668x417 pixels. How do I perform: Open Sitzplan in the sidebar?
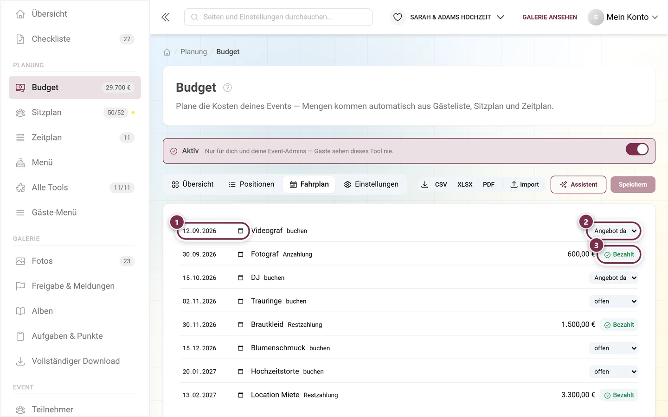pyautogui.click(x=75, y=113)
